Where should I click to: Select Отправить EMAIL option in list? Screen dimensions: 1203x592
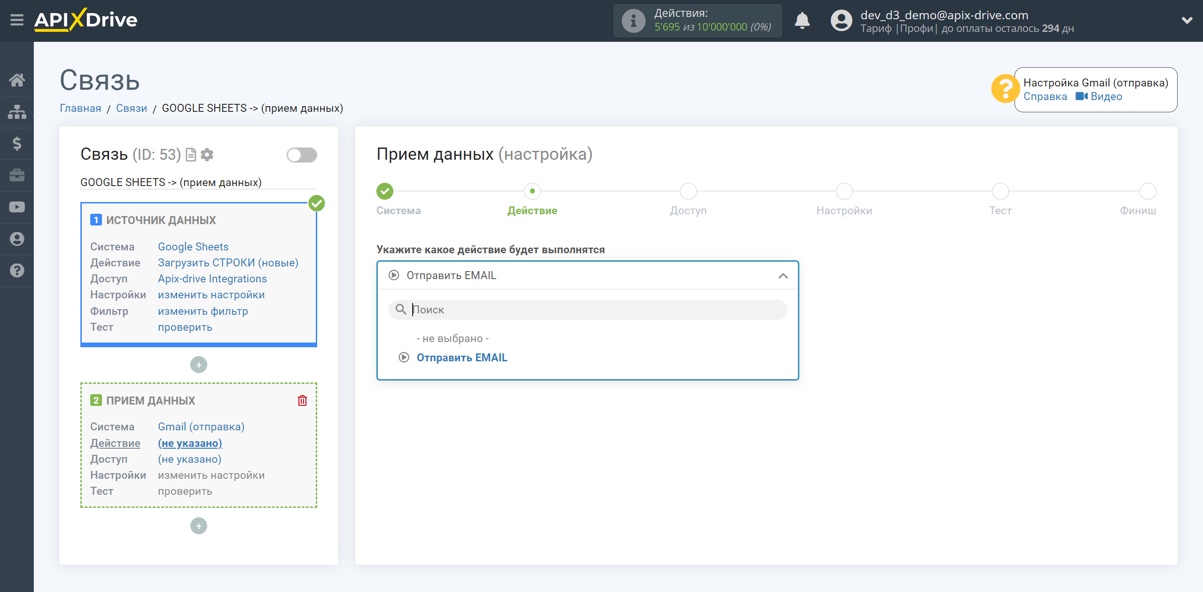point(462,358)
